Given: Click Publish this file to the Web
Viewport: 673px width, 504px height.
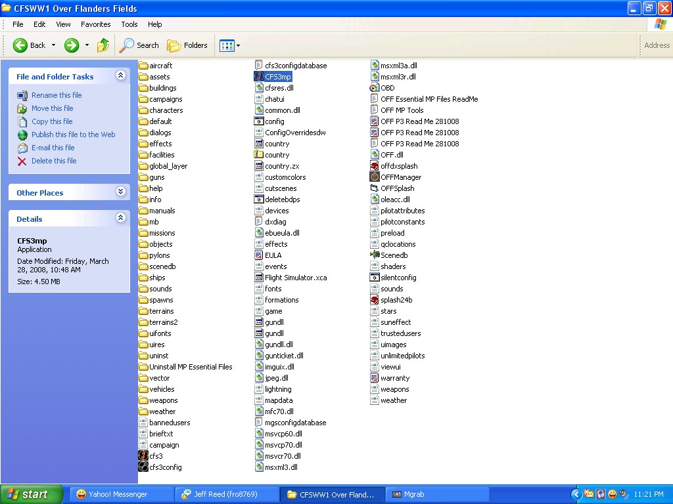Looking at the screenshot, I should point(74,135).
